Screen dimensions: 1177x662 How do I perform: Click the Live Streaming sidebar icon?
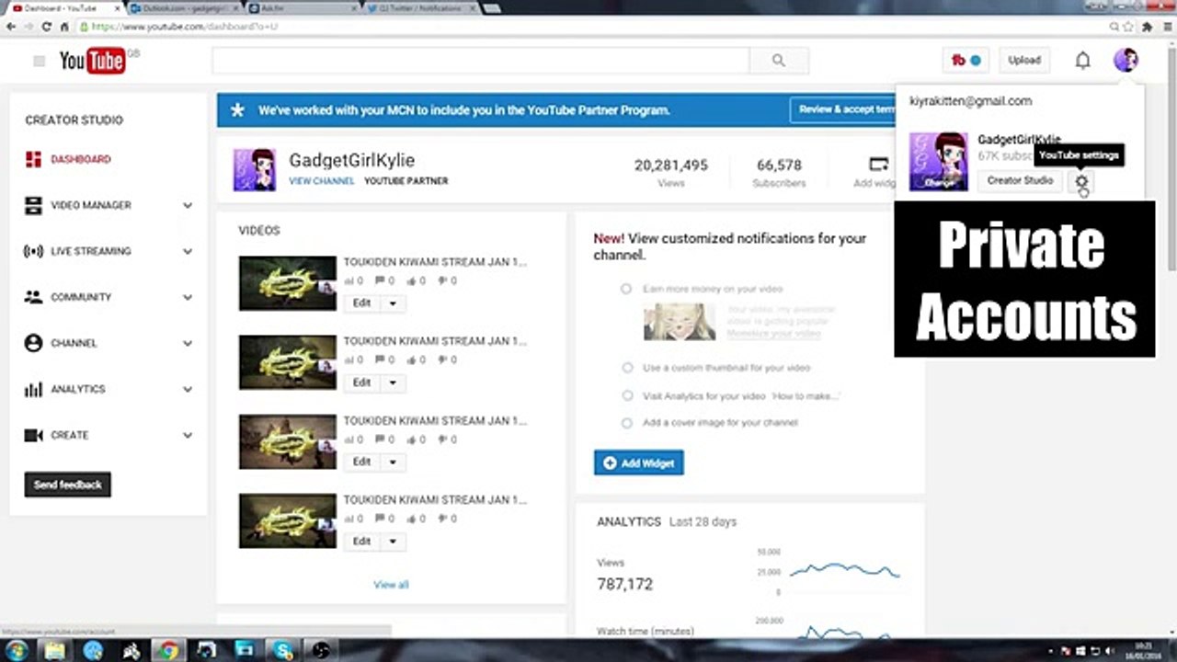[x=33, y=252]
